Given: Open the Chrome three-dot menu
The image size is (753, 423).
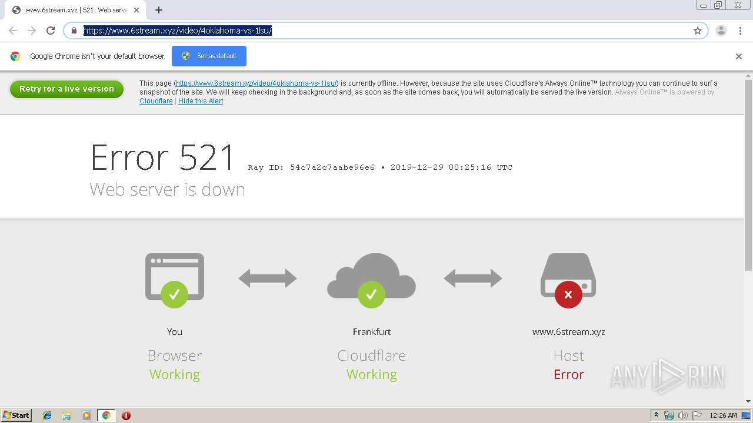Looking at the screenshot, I should coord(740,31).
